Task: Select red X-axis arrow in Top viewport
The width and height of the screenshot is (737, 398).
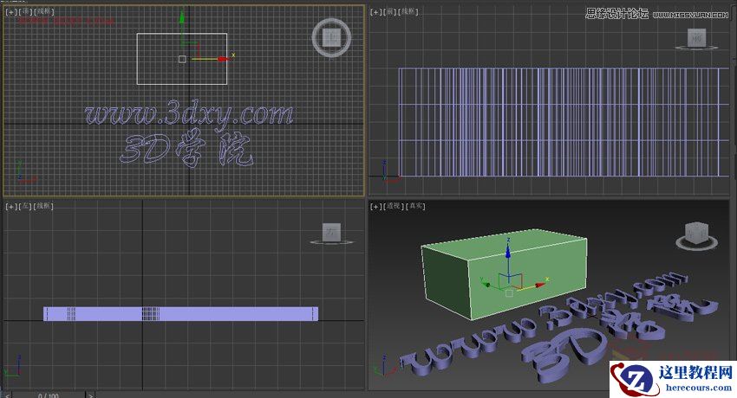Action: pos(223,59)
